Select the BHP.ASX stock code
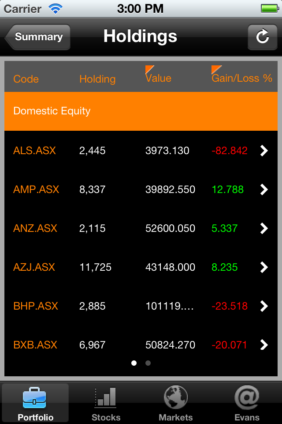The width and height of the screenshot is (282, 424). (36, 306)
